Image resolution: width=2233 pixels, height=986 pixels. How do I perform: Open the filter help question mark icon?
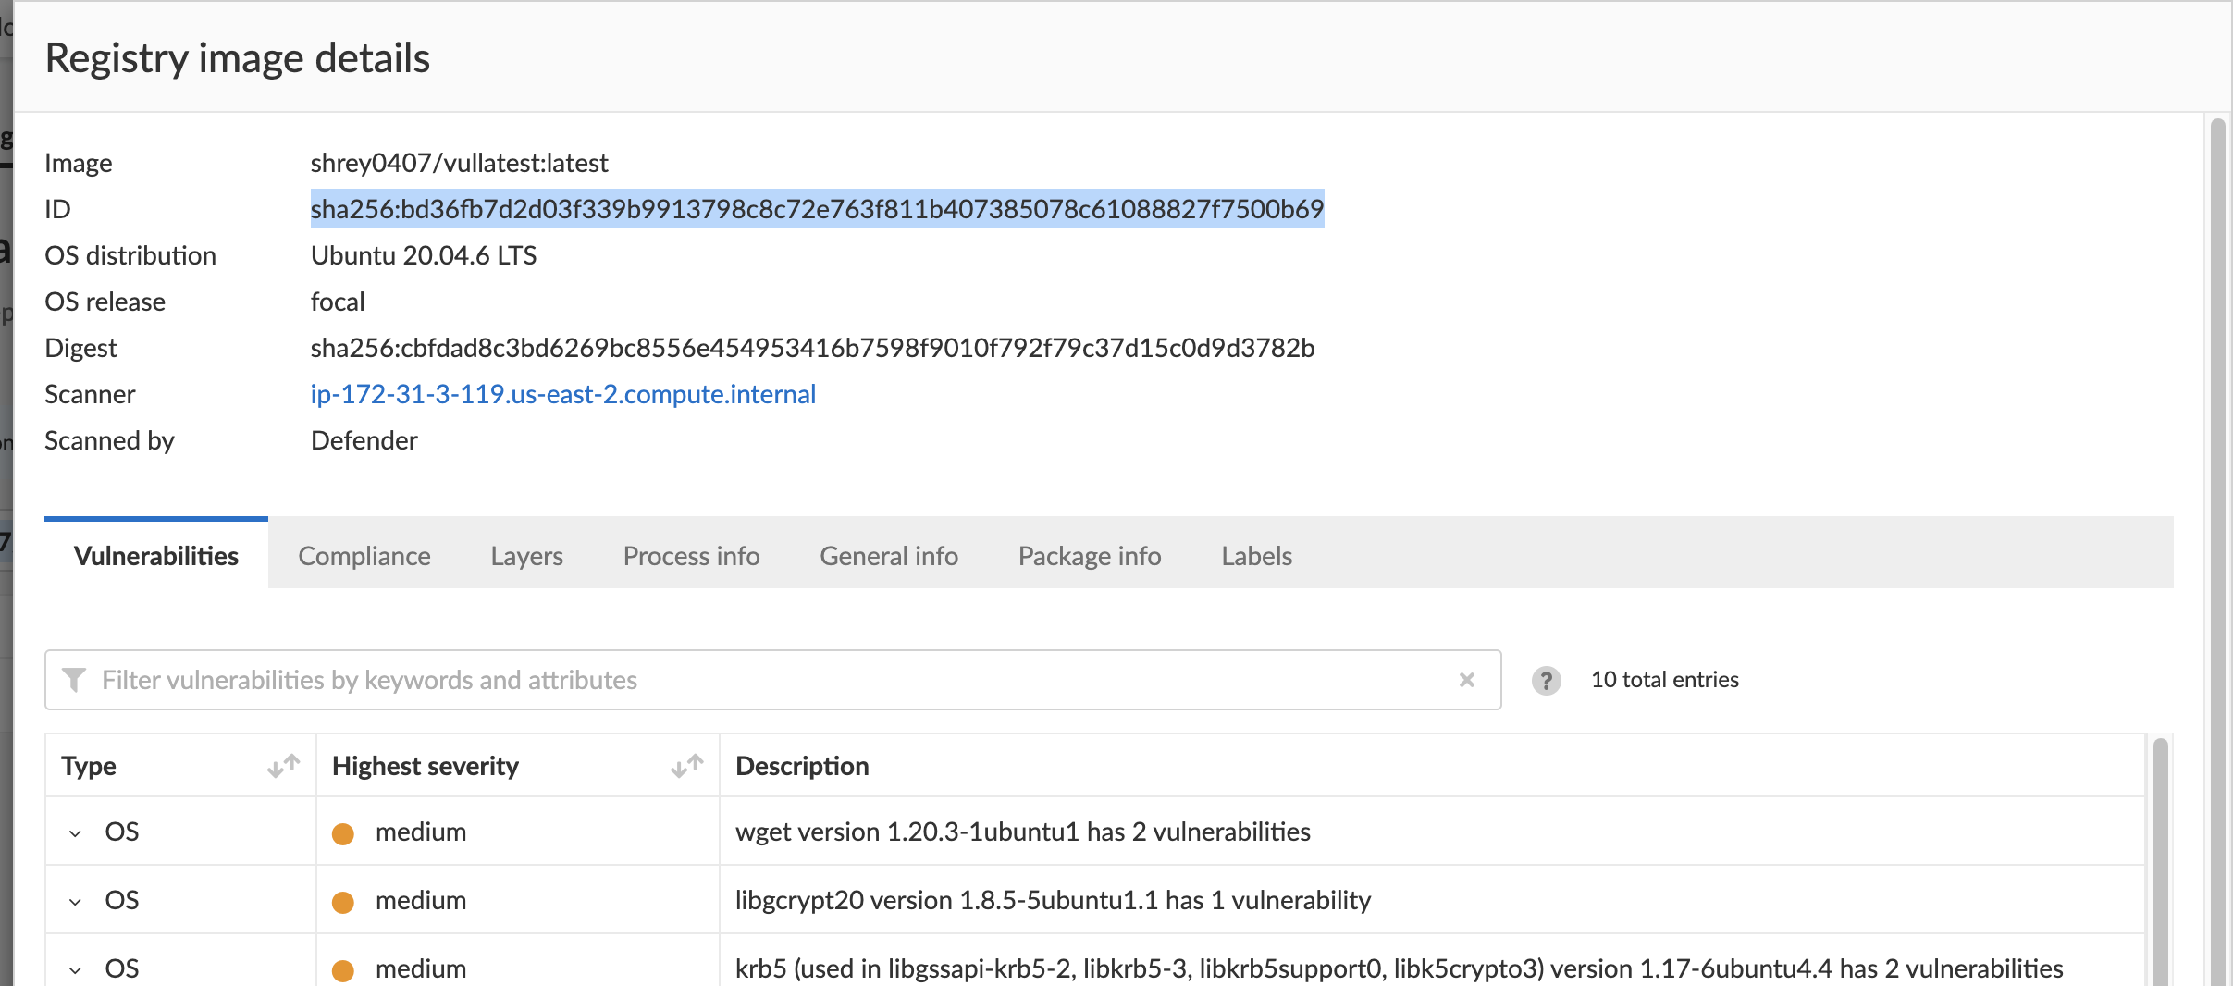[x=1548, y=682]
